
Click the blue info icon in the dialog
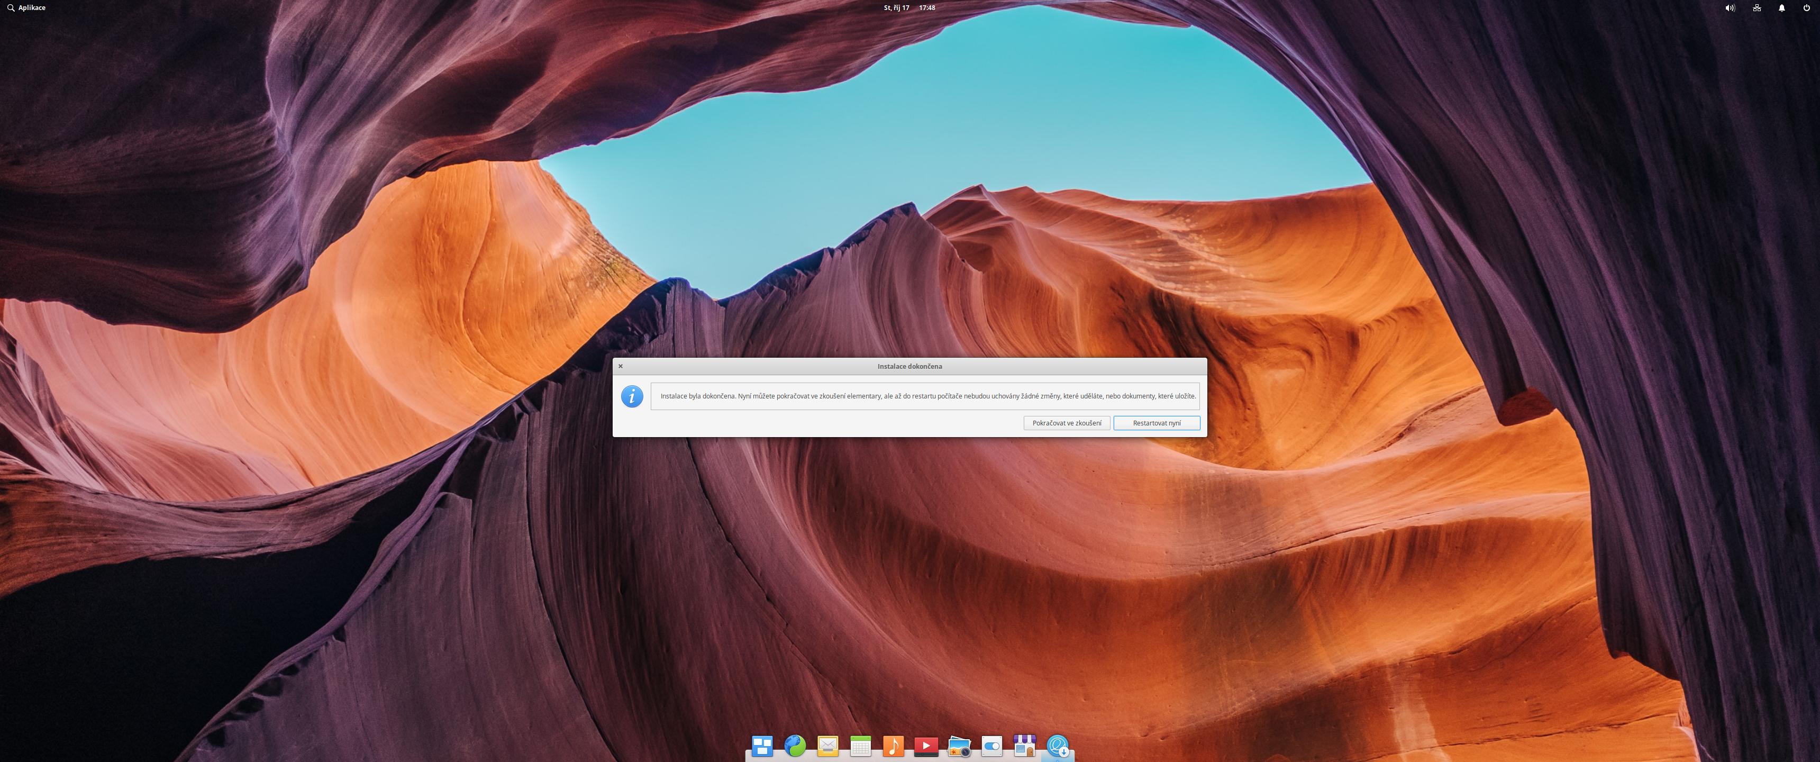(x=632, y=396)
